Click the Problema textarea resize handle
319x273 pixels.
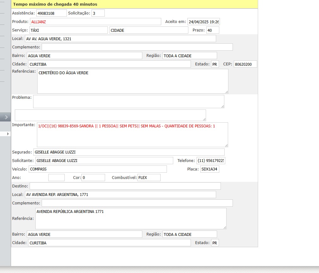[222, 106]
